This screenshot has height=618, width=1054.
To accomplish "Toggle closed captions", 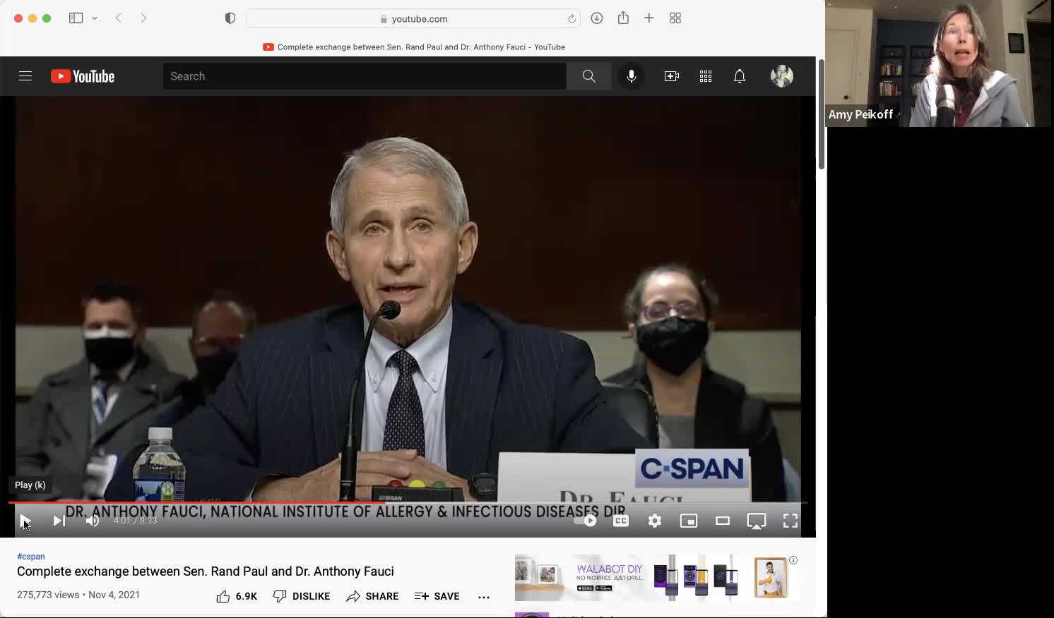I will (621, 521).
